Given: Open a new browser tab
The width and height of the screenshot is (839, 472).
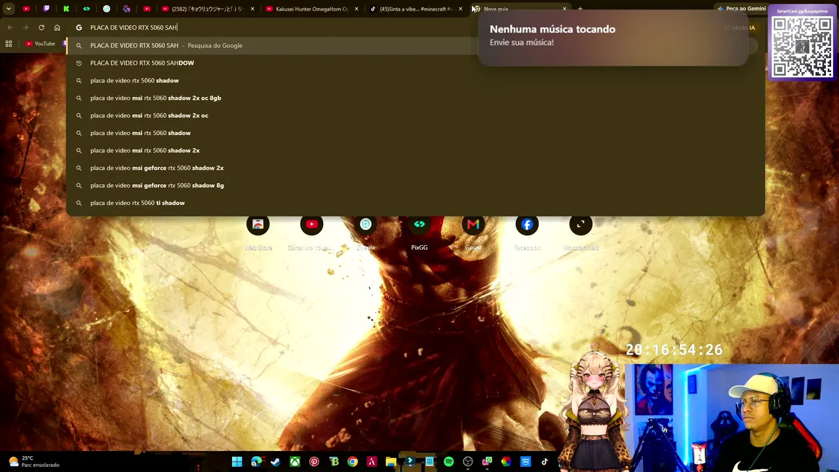Looking at the screenshot, I should [580, 9].
